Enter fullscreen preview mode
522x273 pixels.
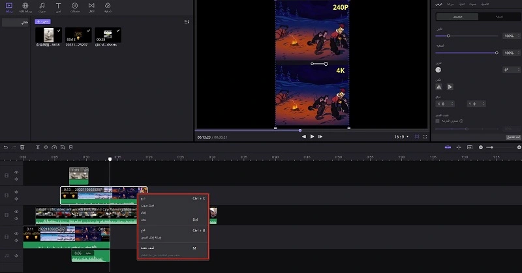425,137
